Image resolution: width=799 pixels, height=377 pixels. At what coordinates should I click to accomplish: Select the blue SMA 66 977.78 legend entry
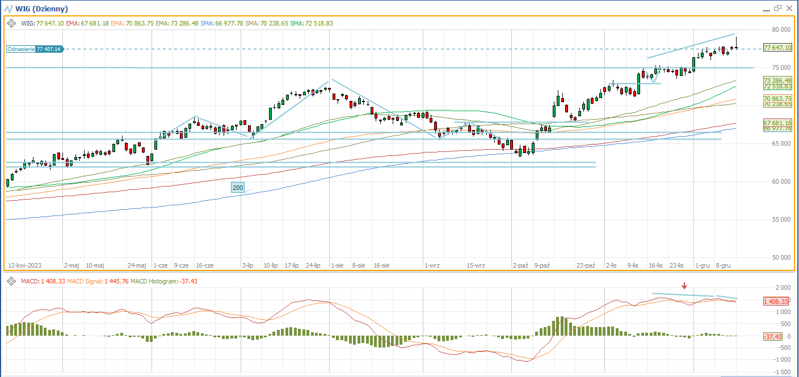(222, 23)
